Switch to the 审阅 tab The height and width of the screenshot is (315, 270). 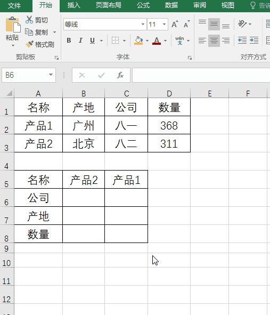pyautogui.click(x=200, y=5)
